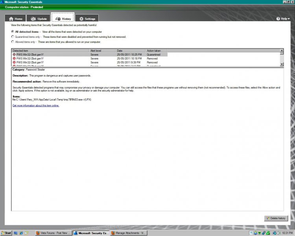Open the Home tab
This screenshot has width=295, height=236.
[x=15, y=18]
